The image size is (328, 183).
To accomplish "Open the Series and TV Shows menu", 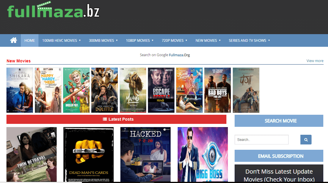I will coord(248,41).
